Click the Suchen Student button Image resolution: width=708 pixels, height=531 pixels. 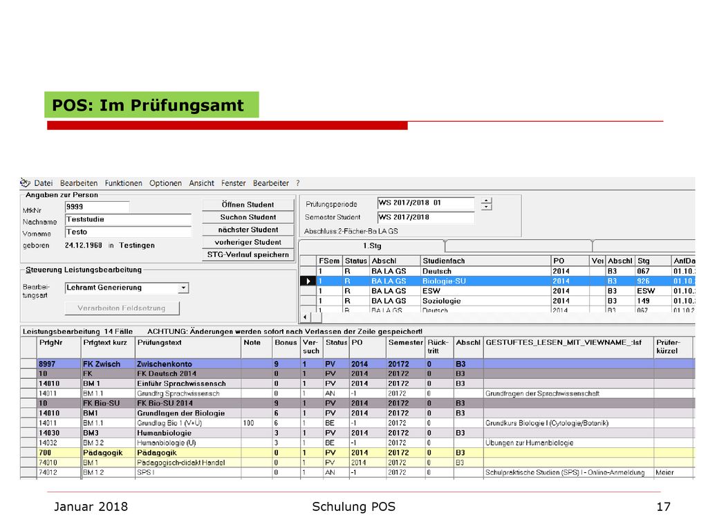[x=248, y=217]
